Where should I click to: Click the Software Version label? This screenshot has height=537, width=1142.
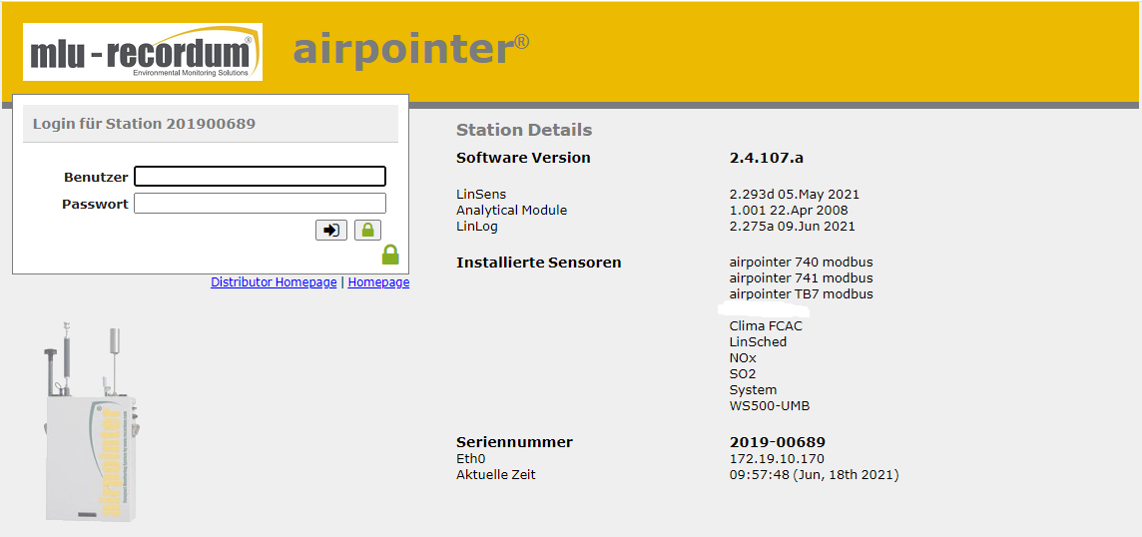pyautogui.click(x=523, y=158)
